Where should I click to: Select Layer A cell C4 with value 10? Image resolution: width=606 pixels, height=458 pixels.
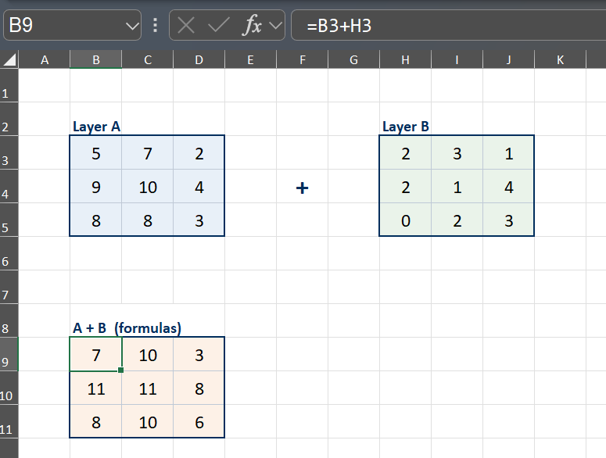(148, 186)
